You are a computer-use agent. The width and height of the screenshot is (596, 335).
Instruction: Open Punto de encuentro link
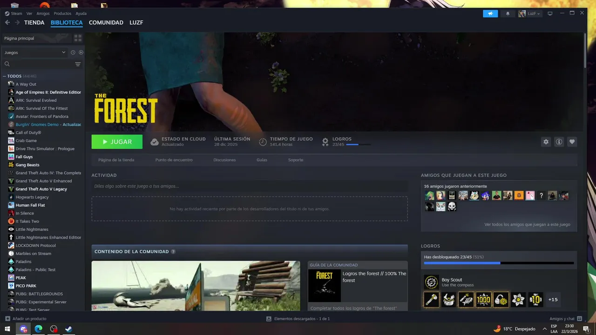tap(174, 160)
